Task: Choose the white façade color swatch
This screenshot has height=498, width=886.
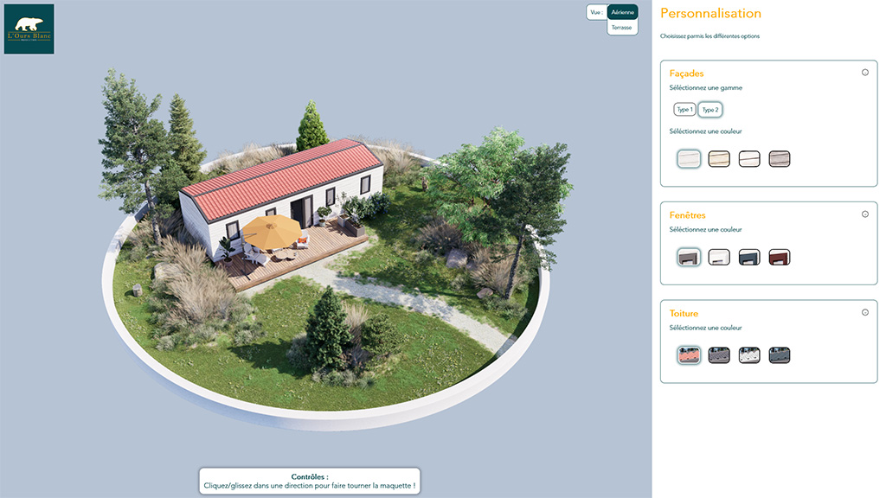Action: point(689,159)
